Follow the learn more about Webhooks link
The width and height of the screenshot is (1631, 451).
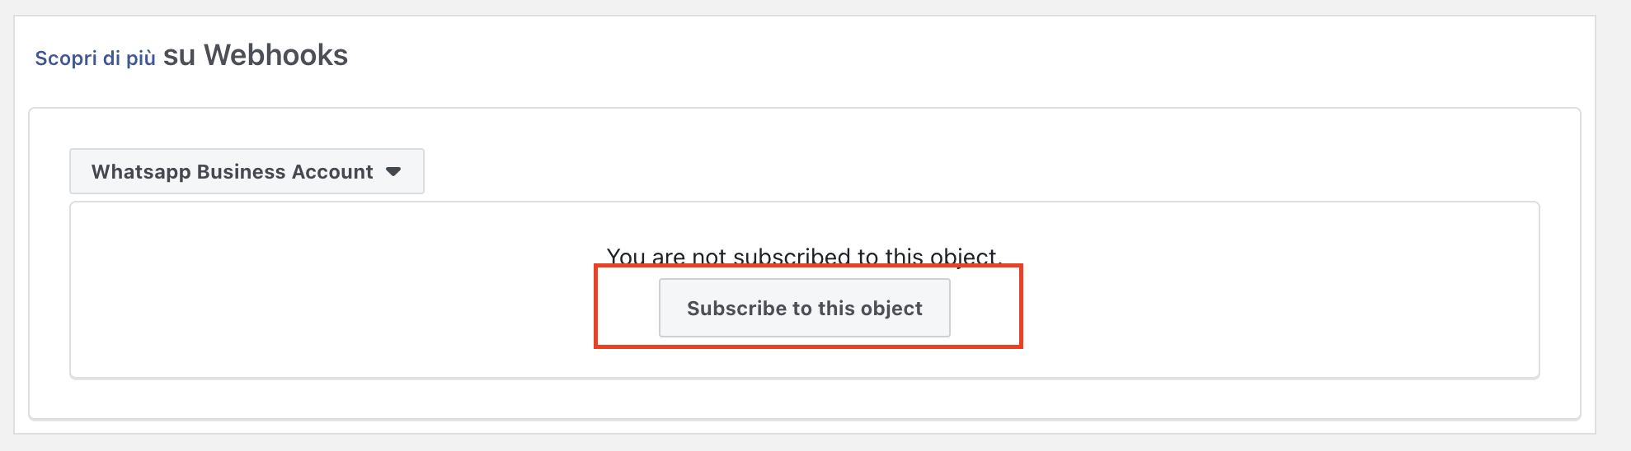coord(95,58)
